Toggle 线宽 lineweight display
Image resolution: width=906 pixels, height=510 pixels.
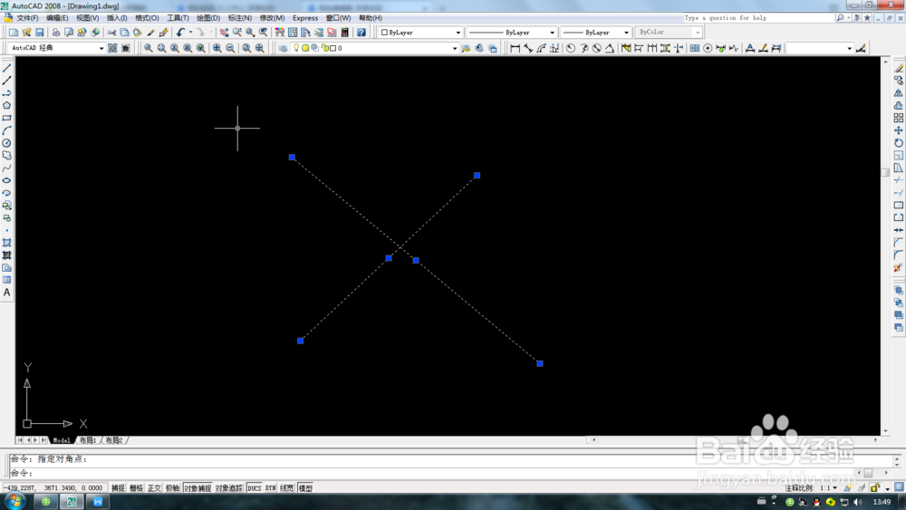click(286, 488)
